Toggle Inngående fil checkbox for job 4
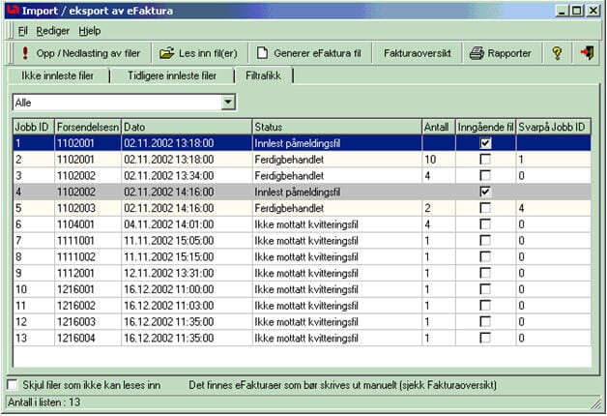This screenshot has height=416, width=607. pos(485,192)
